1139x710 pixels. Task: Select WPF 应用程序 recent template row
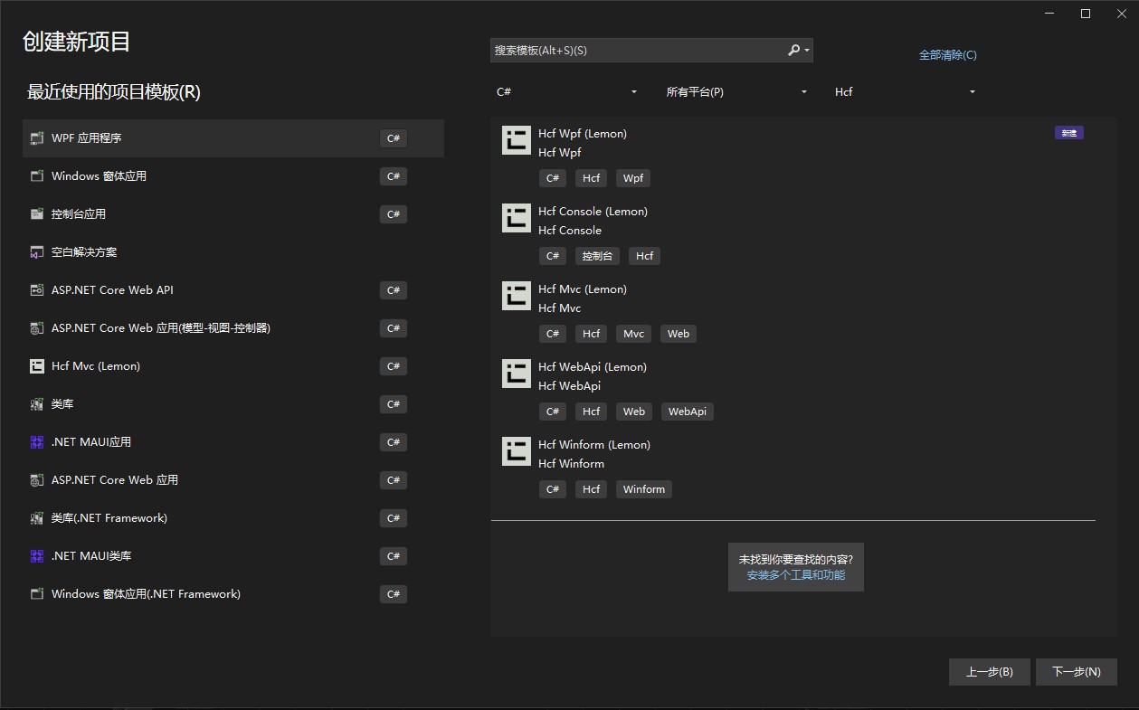(233, 138)
